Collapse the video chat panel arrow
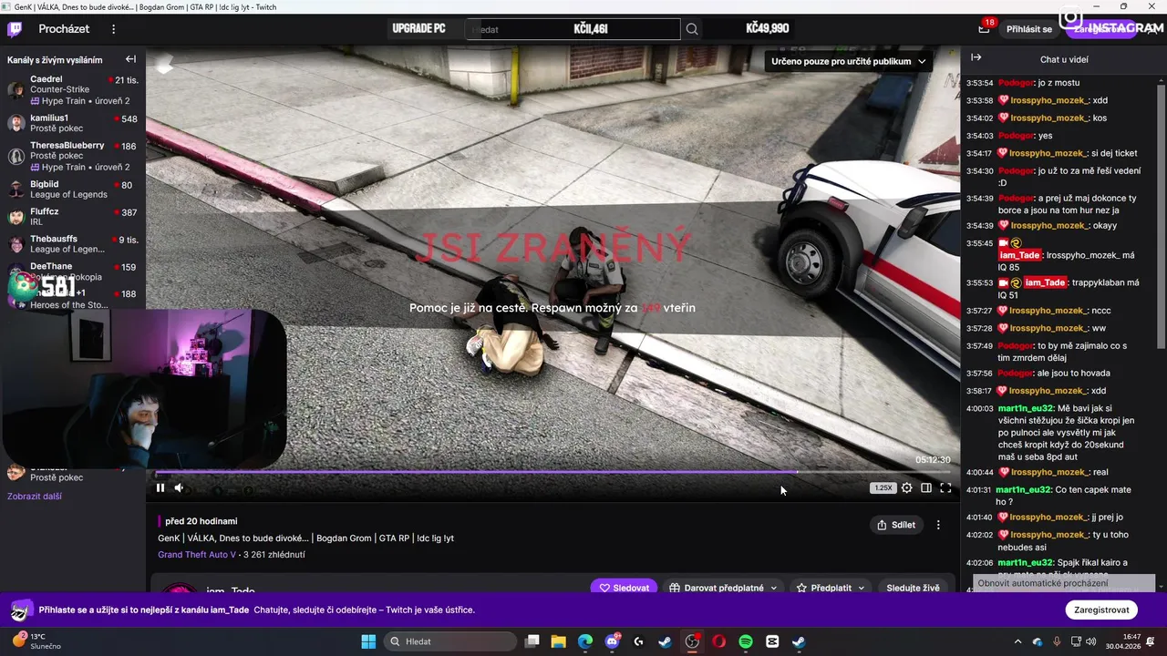This screenshot has width=1167, height=656. click(976, 57)
